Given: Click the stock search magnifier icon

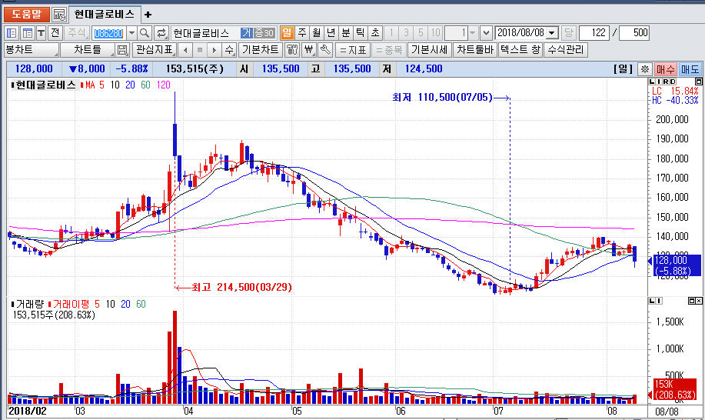Looking at the screenshot, I should (145, 32).
